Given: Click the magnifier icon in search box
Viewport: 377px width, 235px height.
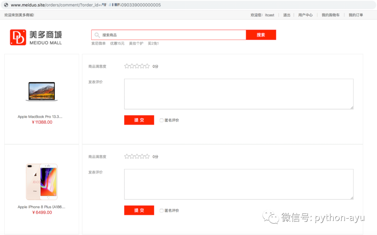Looking at the screenshot, I should pos(97,35).
